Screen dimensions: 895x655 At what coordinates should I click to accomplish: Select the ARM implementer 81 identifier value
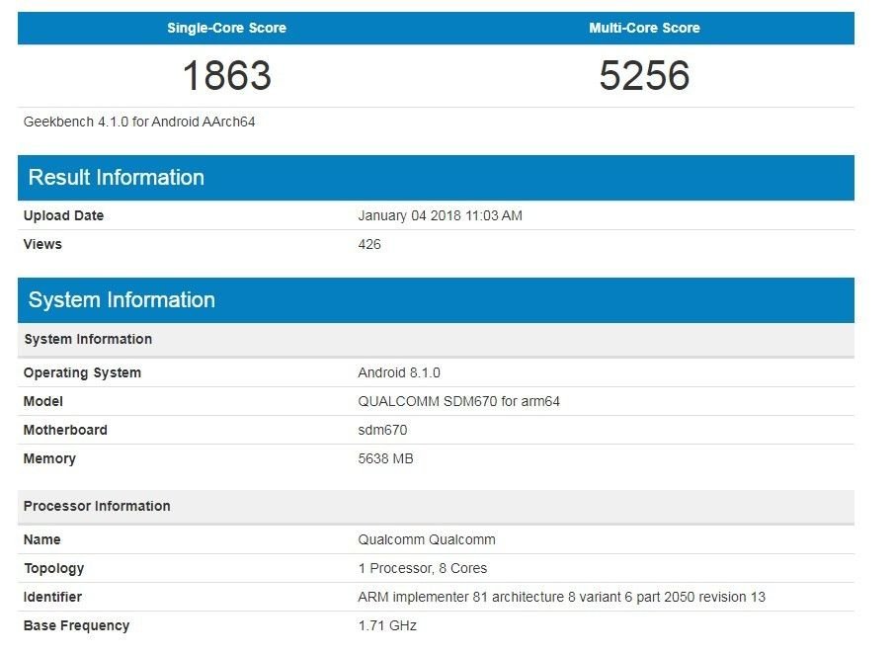click(562, 597)
